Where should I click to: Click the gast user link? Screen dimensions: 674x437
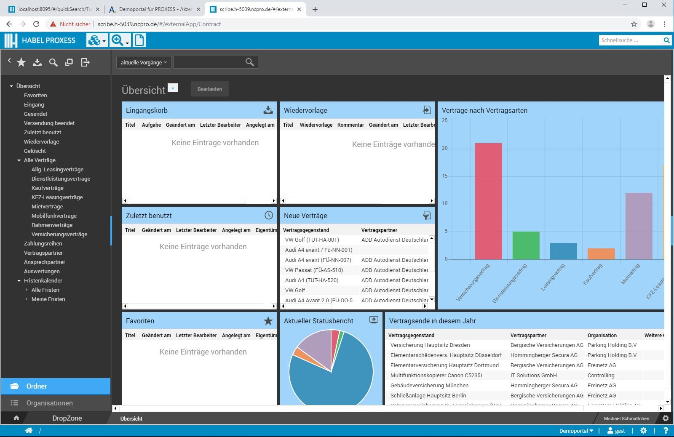[616, 431]
